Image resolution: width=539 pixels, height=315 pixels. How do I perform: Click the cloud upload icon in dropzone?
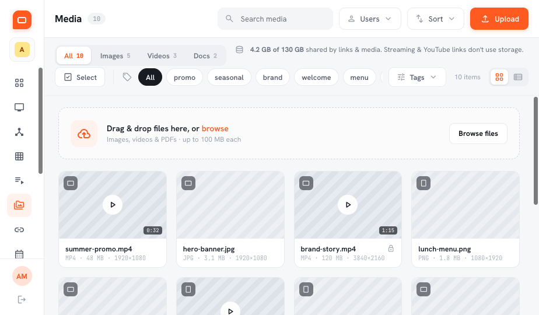[84, 134]
